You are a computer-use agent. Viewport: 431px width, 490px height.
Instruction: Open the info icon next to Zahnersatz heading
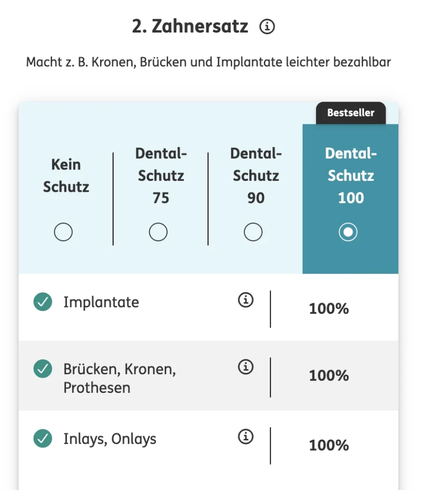(x=267, y=27)
